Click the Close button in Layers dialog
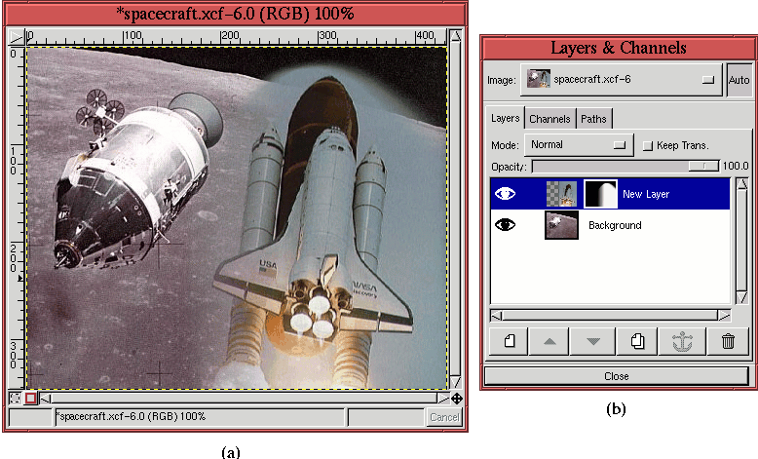This screenshot has height=459, width=758. point(616,375)
